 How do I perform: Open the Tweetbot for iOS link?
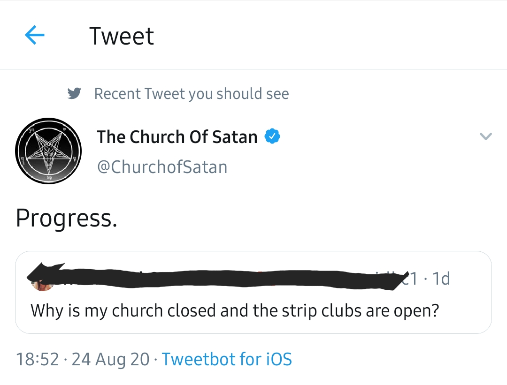click(227, 359)
